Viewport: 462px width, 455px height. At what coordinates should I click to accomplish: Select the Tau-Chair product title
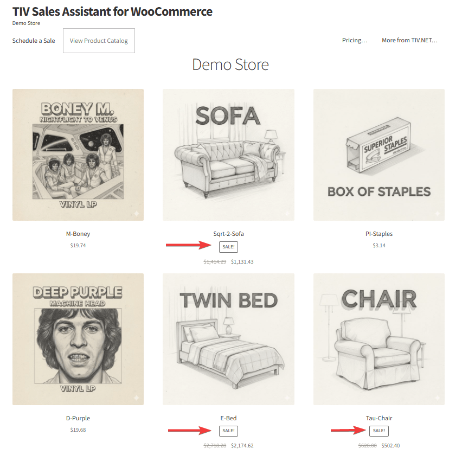tap(378, 418)
